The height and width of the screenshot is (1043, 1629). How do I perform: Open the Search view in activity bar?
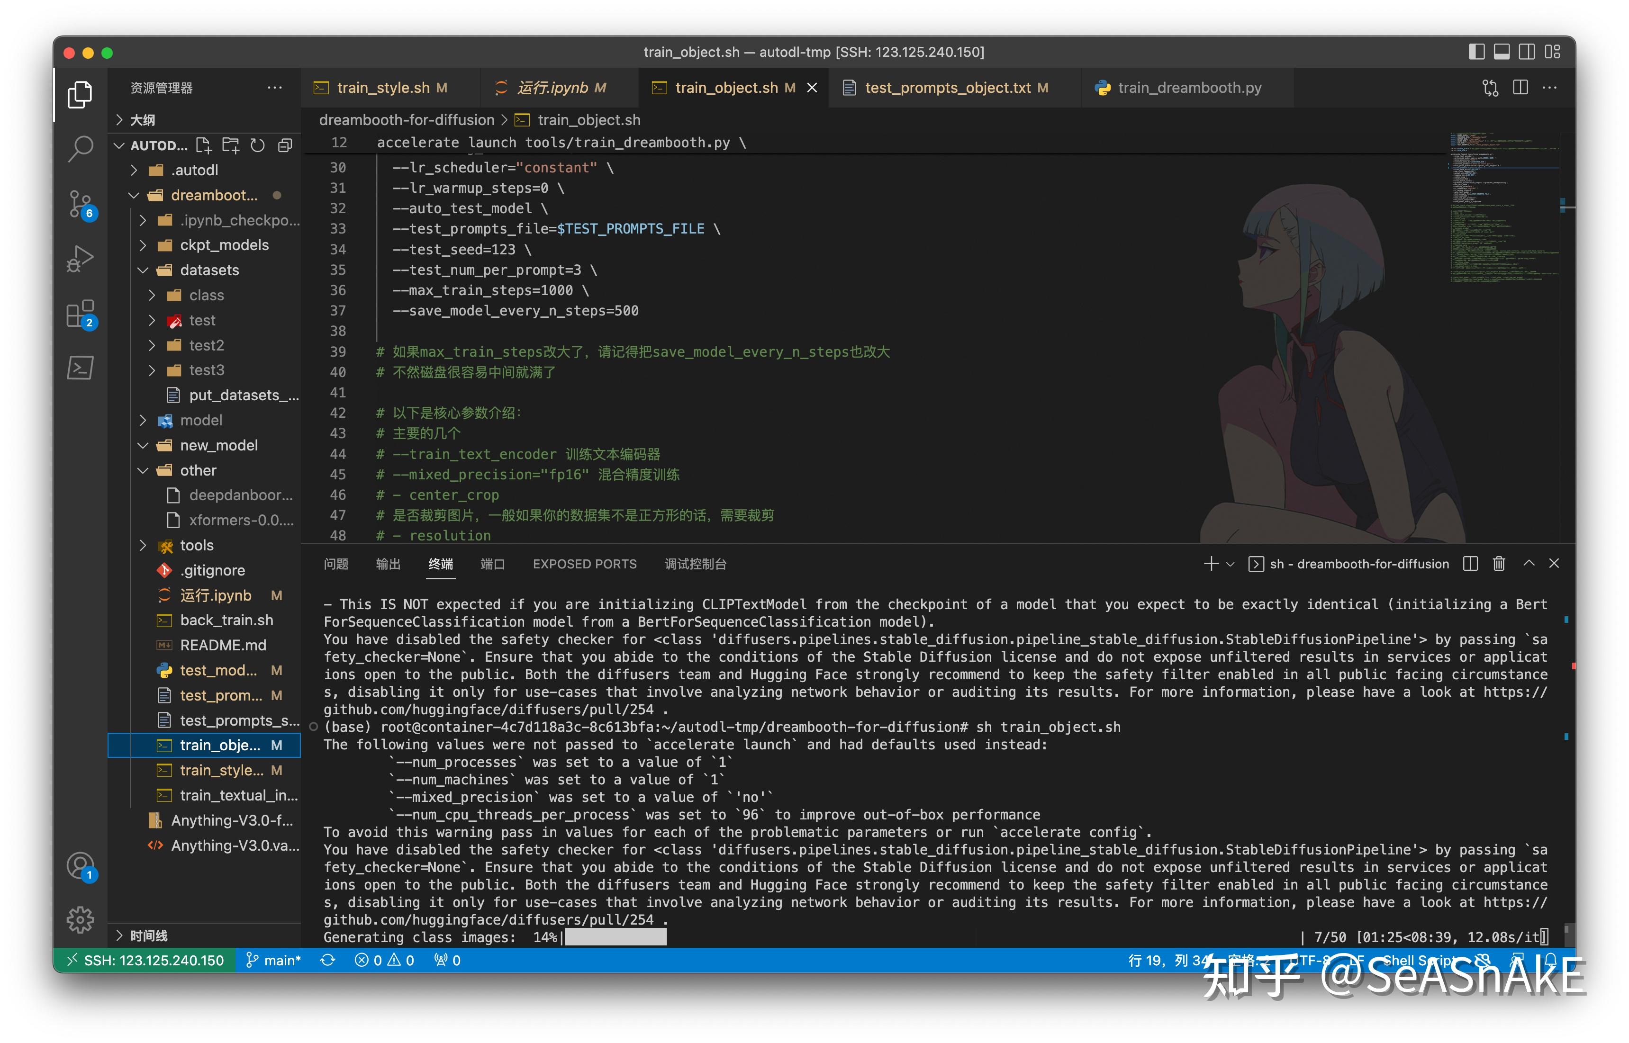(x=80, y=148)
